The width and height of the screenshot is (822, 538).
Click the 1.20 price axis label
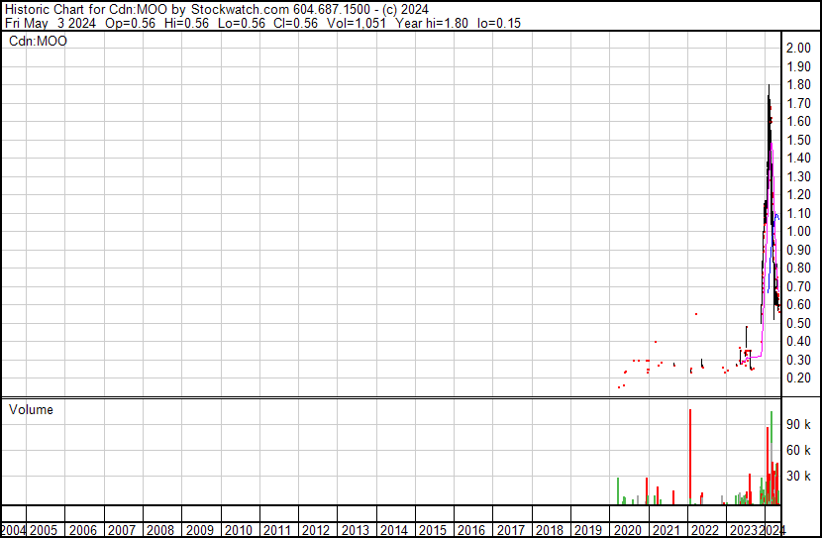[x=798, y=195]
